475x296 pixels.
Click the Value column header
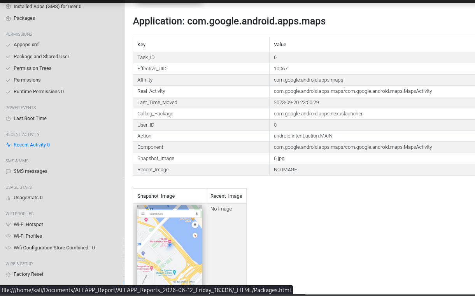[372, 45]
